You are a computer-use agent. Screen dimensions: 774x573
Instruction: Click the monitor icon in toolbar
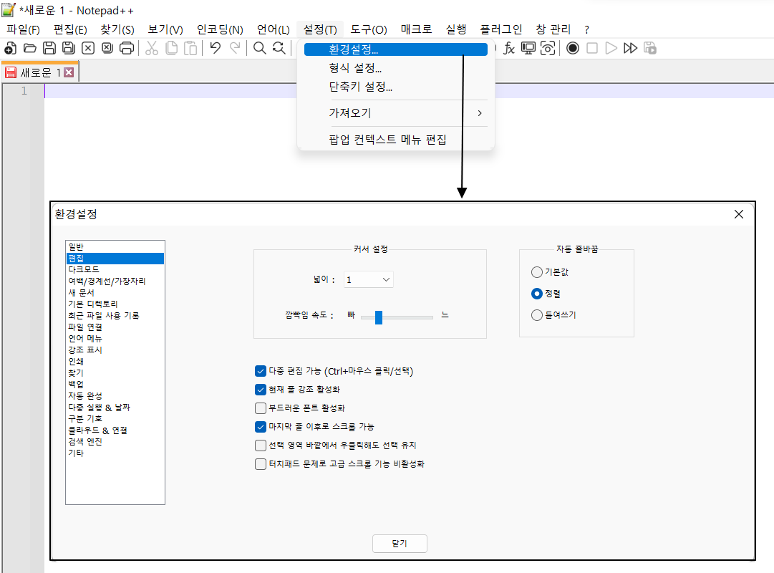(x=528, y=48)
